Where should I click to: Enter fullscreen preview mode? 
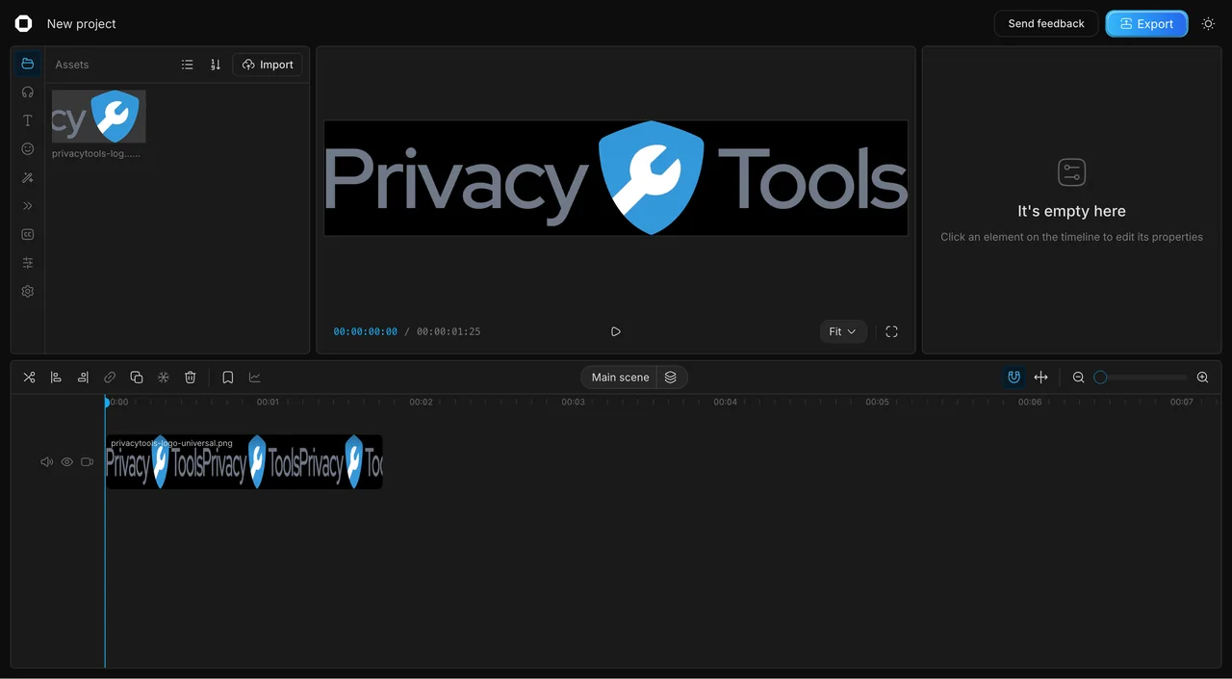tap(891, 331)
